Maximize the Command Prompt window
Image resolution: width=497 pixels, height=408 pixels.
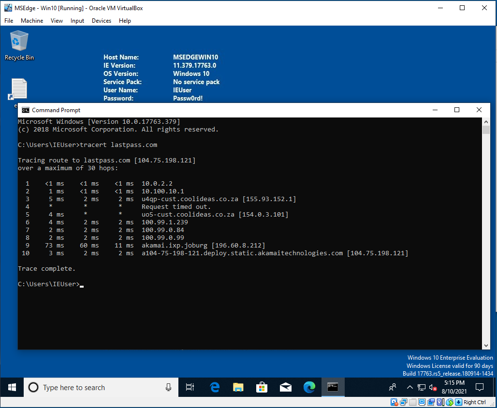pyautogui.click(x=457, y=110)
